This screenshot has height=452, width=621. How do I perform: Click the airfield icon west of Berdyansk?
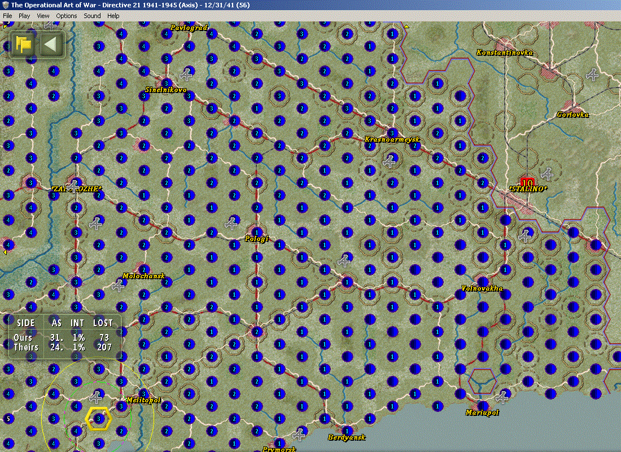click(299, 434)
